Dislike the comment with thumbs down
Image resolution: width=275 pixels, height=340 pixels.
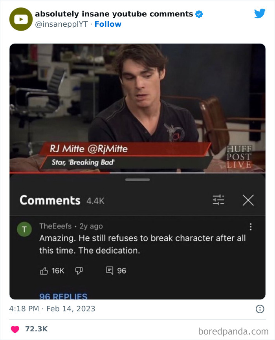pyautogui.click(x=79, y=271)
